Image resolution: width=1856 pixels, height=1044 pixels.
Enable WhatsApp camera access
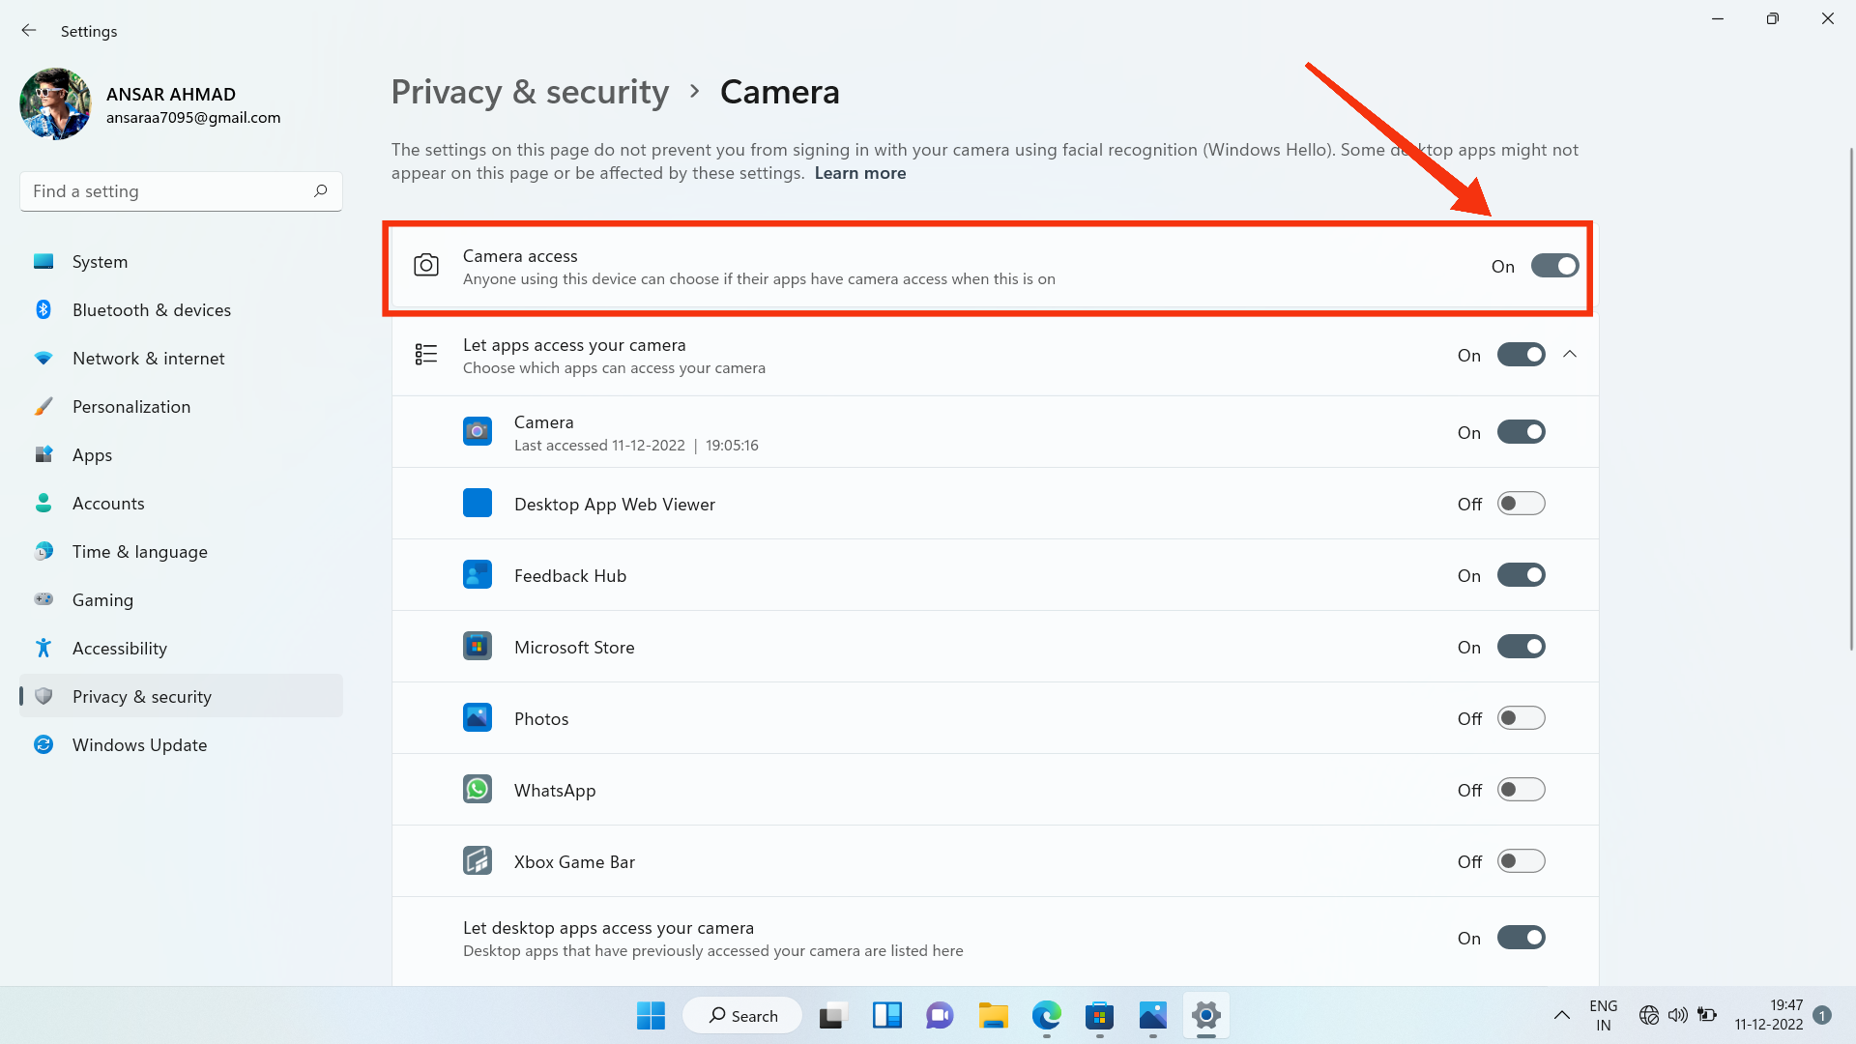point(1522,789)
